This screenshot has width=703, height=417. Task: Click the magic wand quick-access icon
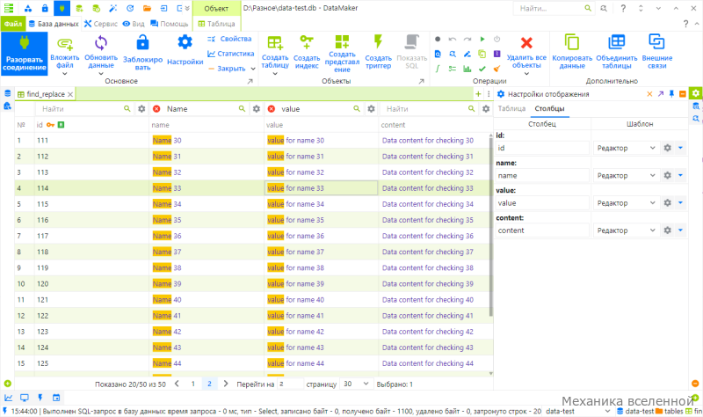113,8
